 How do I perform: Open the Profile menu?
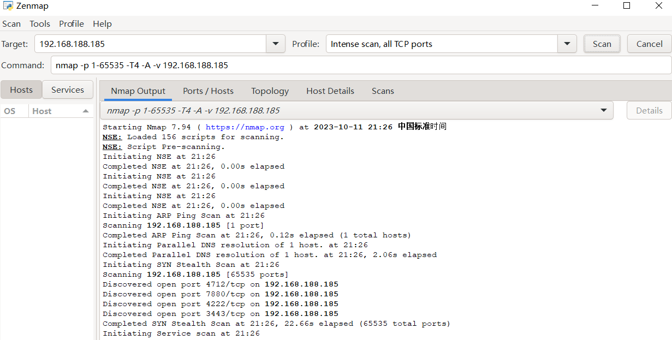pyautogui.click(x=72, y=23)
